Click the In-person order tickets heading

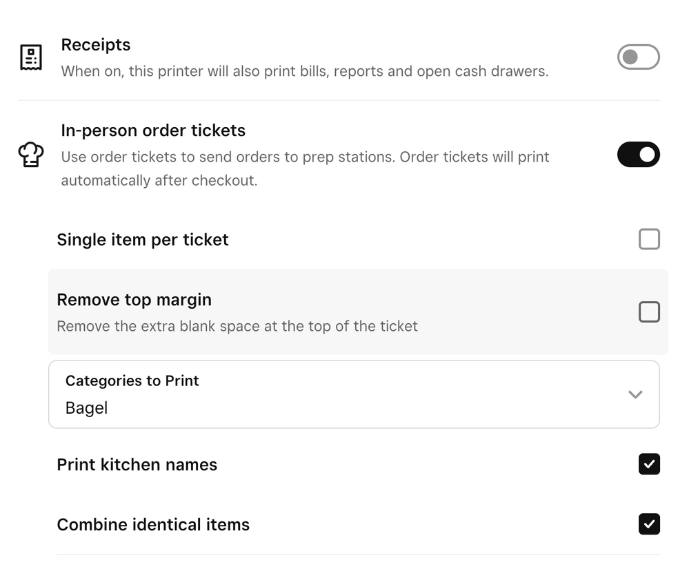[x=153, y=131]
